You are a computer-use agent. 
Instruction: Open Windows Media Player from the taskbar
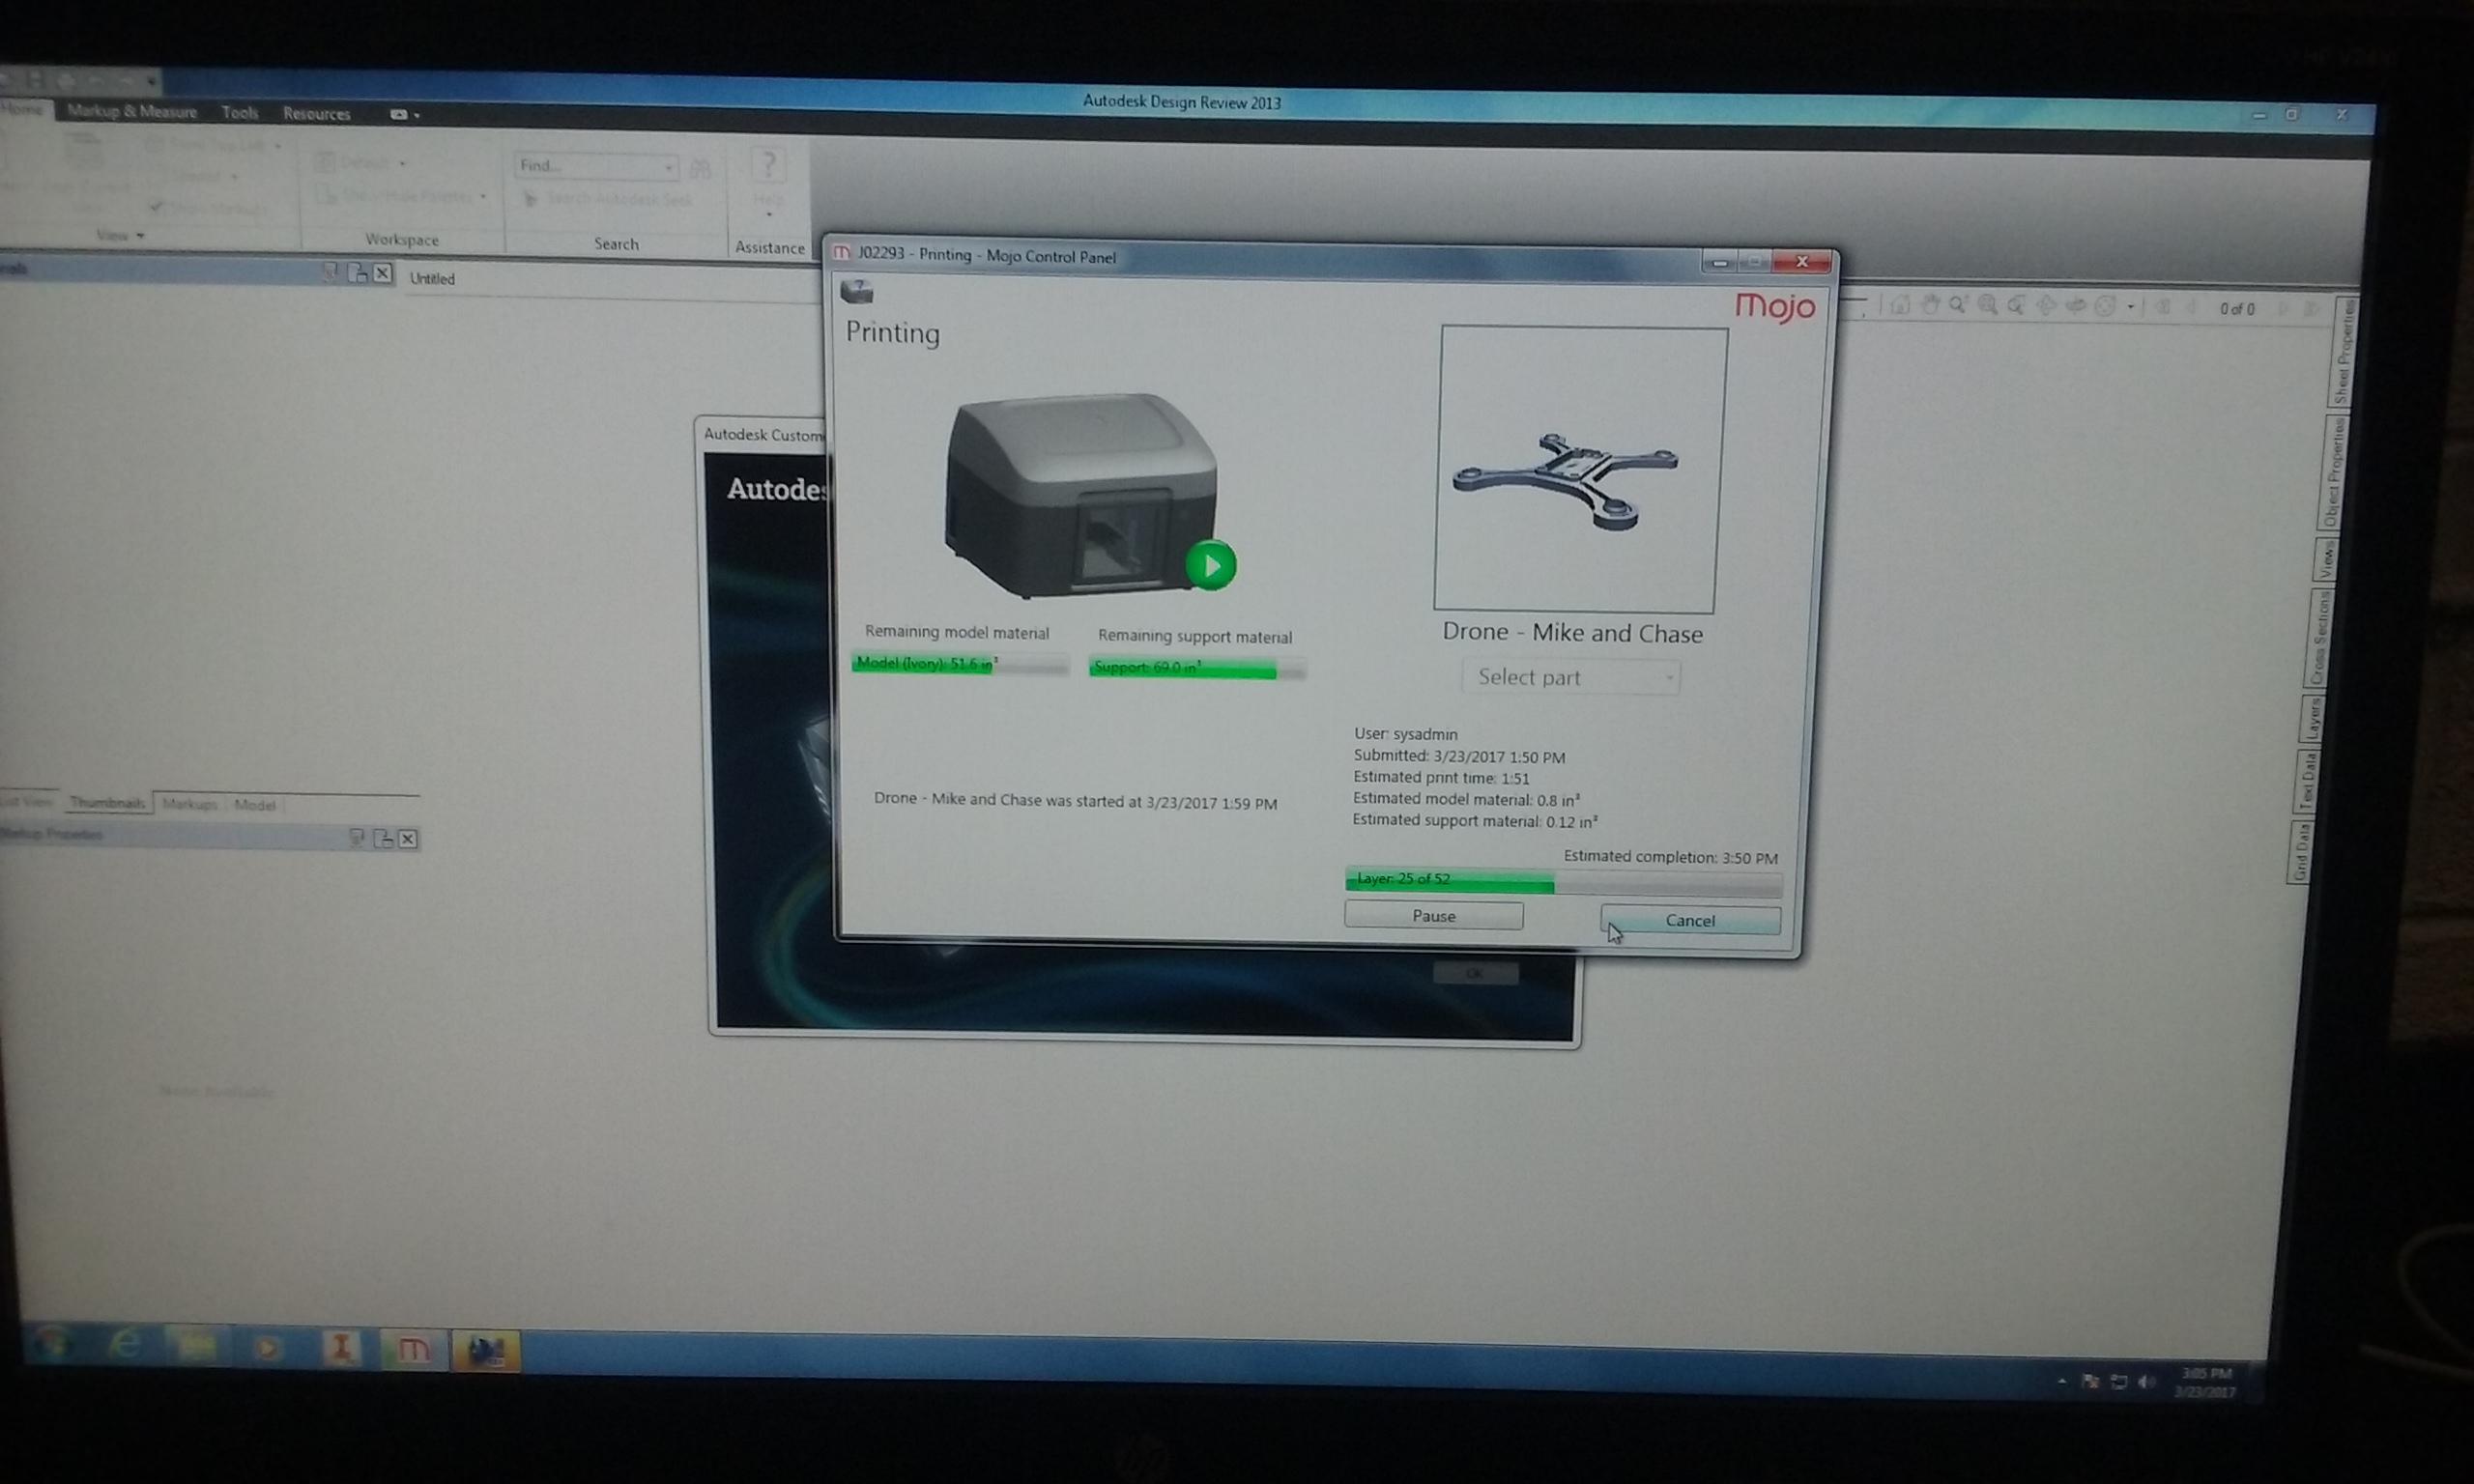[x=267, y=1348]
